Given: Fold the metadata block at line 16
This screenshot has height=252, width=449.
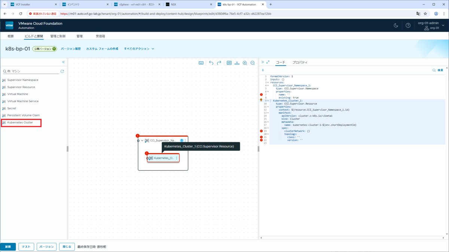Looking at the screenshot, I should click(268, 122).
